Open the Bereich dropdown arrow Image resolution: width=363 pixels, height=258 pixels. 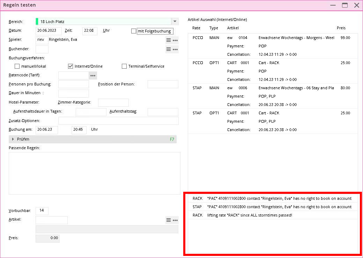coord(175,22)
